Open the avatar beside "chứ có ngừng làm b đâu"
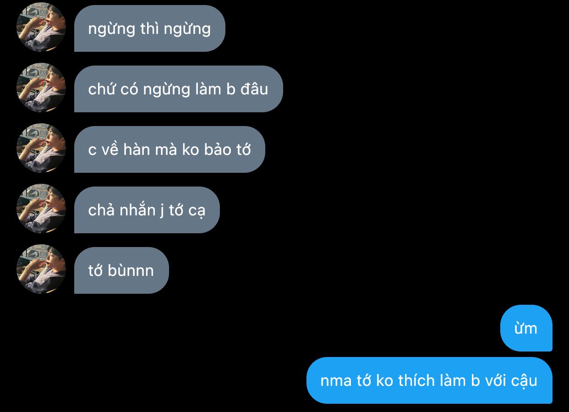 coord(41,88)
